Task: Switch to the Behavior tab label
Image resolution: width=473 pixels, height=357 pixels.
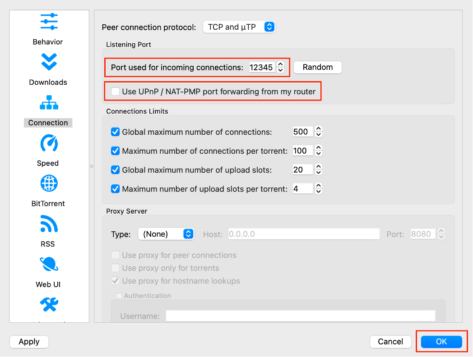Action: [48, 42]
